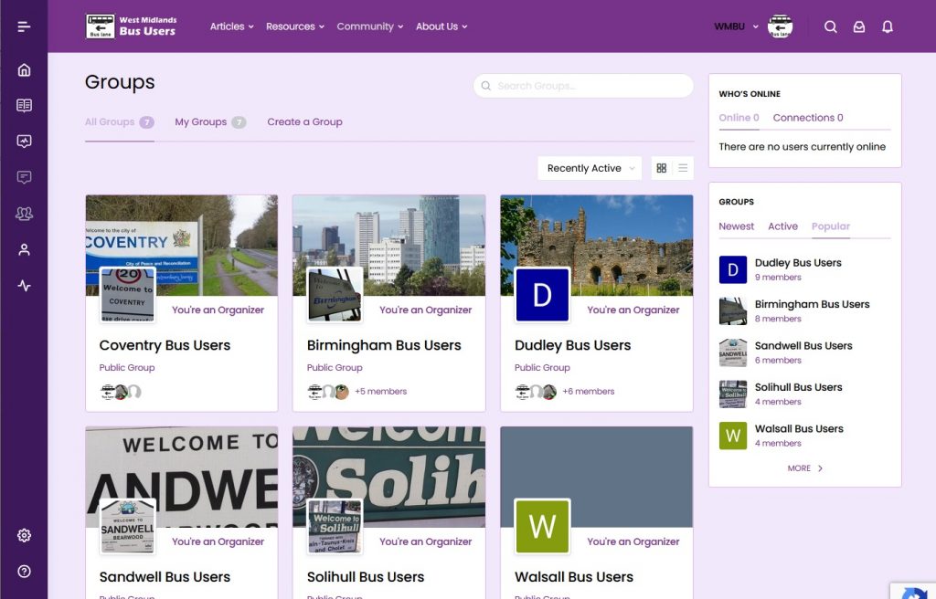Switch to list view layout
Screen dimensions: 936x599
point(683,168)
